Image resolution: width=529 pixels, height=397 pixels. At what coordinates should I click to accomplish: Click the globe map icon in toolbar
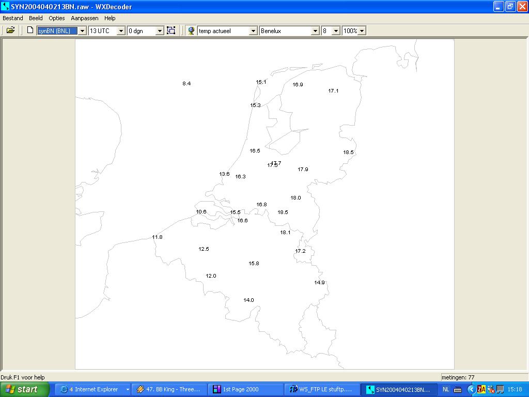click(x=191, y=30)
